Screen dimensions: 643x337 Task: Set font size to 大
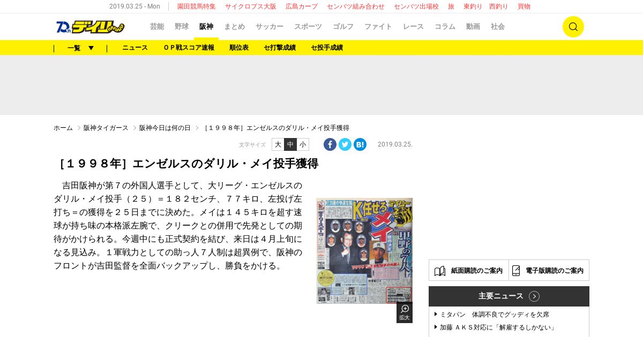click(x=278, y=144)
